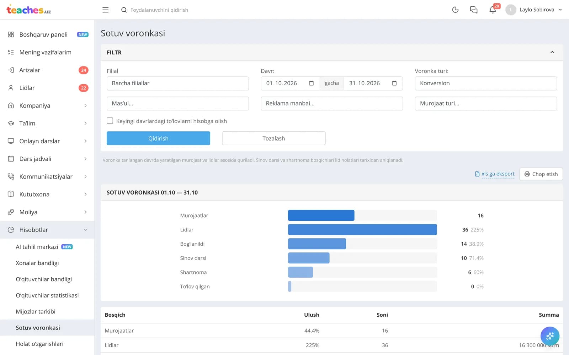Click the Moliya coins icon
The width and height of the screenshot is (569, 355).
[x=11, y=212]
